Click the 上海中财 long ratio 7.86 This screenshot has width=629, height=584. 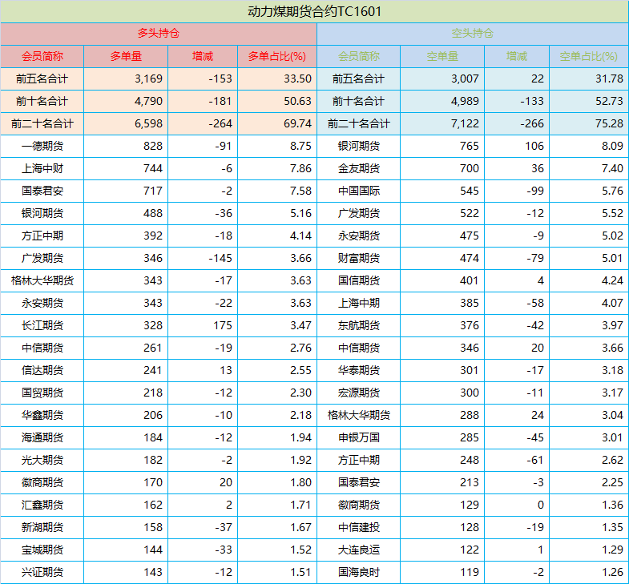click(300, 168)
